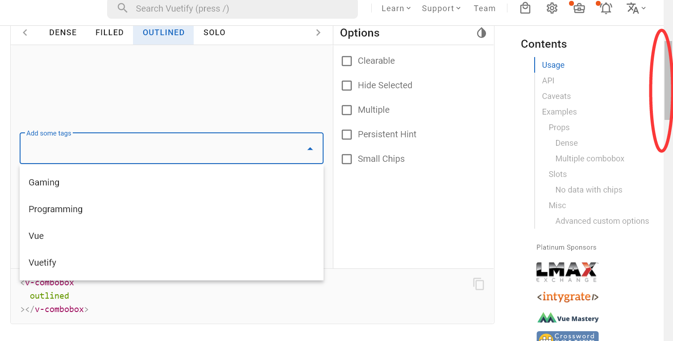Open the API section from Contents

548,80
